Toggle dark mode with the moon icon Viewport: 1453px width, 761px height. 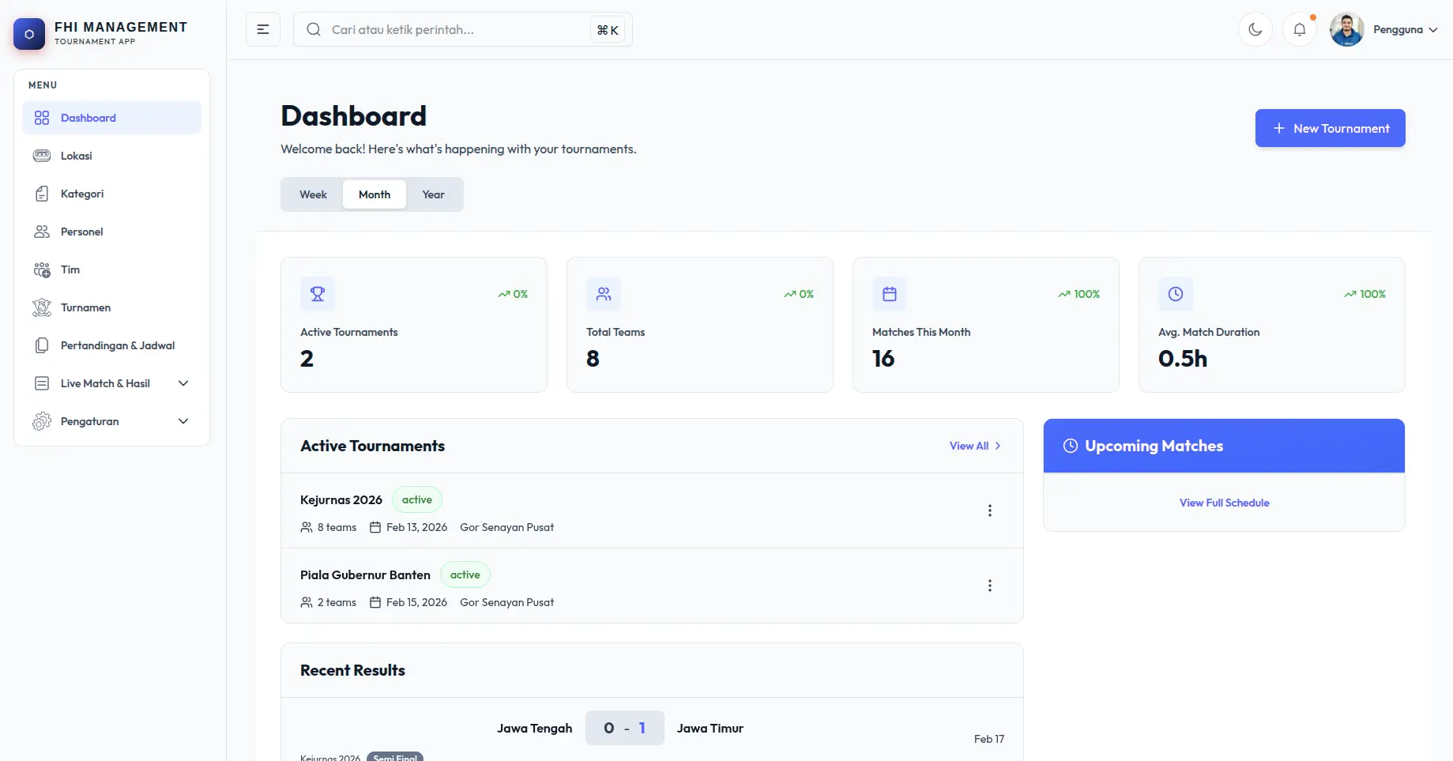[x=1255, y=29]
